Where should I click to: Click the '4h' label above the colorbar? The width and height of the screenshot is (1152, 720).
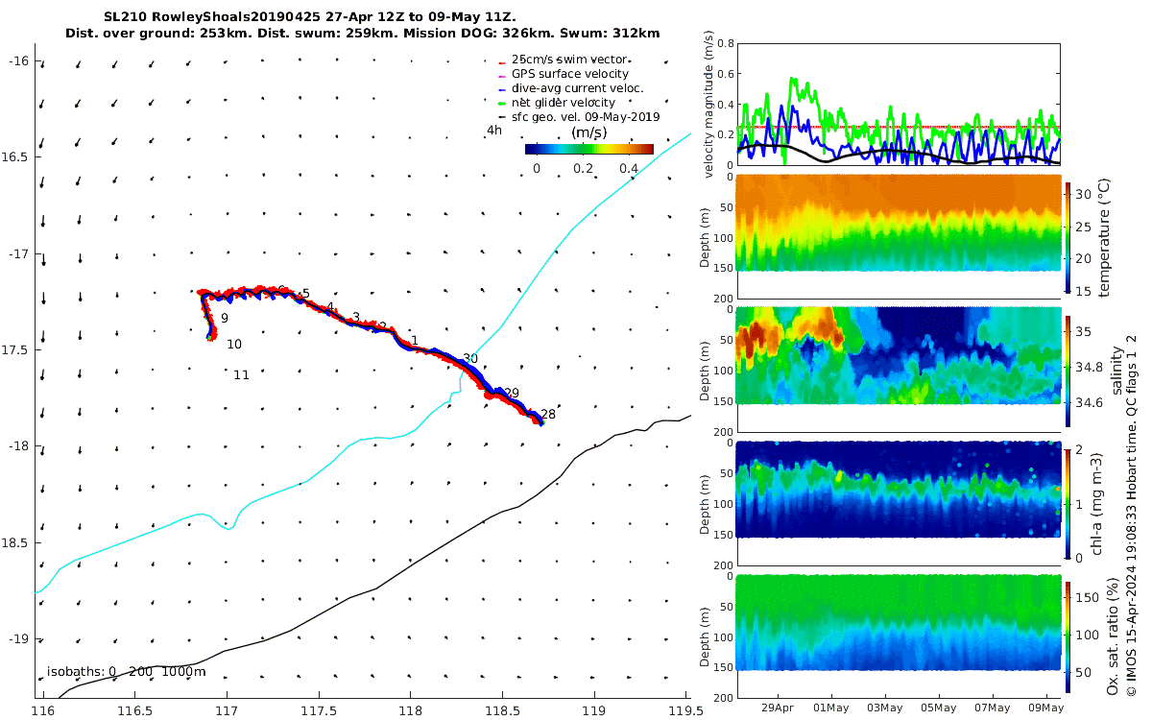494,130
